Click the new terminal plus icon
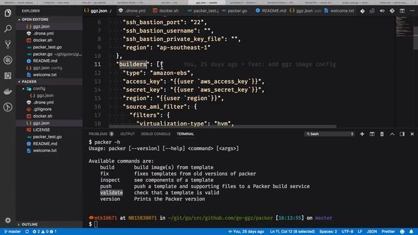Screen dimensions: 418x235 point(362,134)
